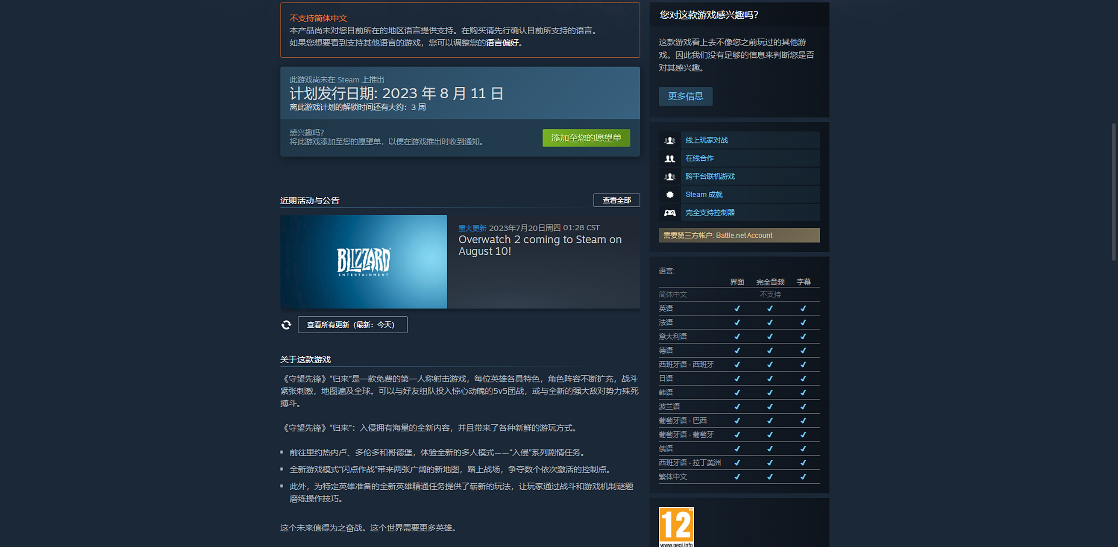Click the 西班牙语 - 西班牙 language row label

point(686,364)
